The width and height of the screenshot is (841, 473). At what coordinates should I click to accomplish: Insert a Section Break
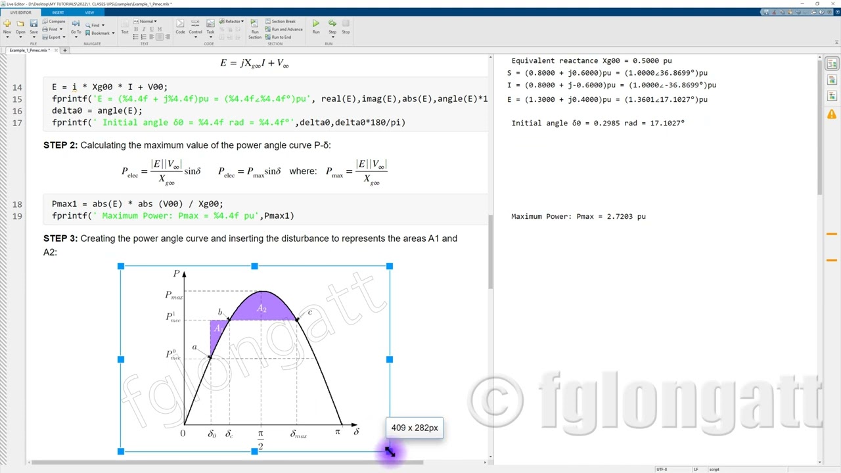(281, 21)
